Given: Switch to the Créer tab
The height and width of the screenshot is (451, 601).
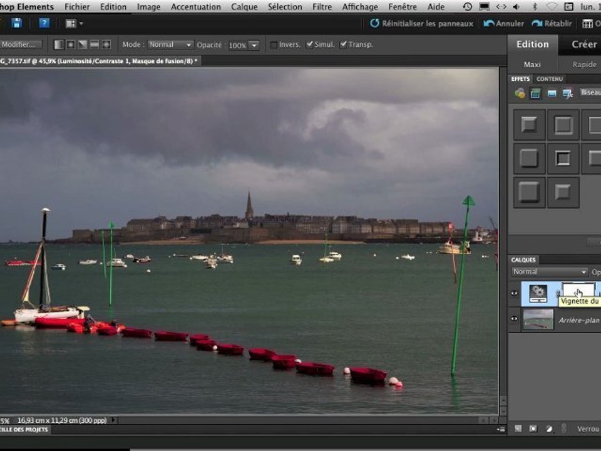Looking at the screenshot, I should (583, 44).
